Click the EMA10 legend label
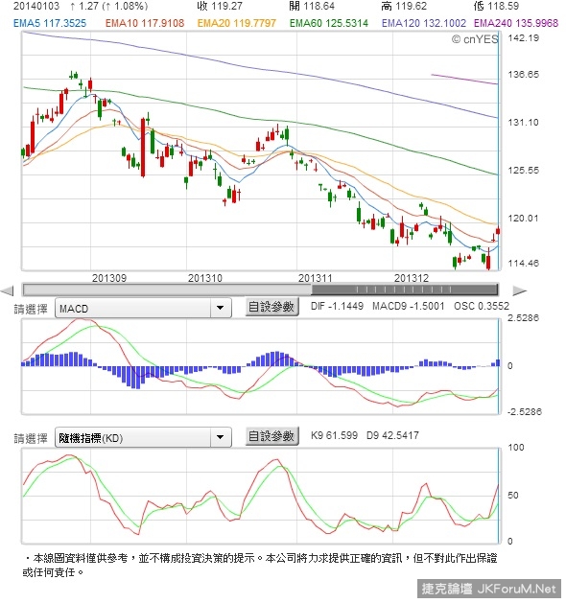566x603 pixels. (145, 23)
